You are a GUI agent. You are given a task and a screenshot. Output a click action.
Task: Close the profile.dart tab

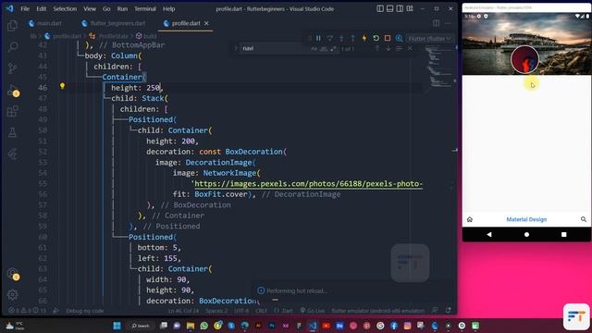coord(206,23)
